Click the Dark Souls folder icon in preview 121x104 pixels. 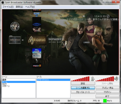tap(15, 40)
